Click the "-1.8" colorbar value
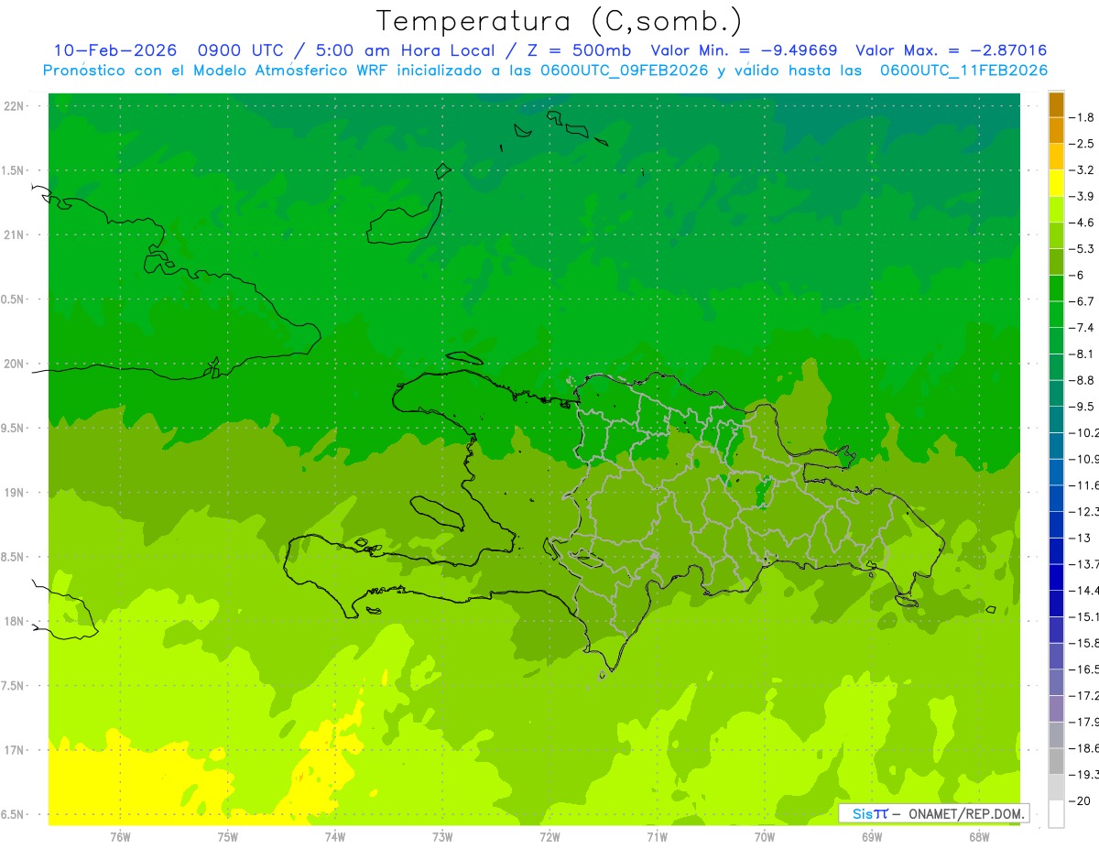The height and width of the screenshot is (849, 1099). (x=1082, y=117)
